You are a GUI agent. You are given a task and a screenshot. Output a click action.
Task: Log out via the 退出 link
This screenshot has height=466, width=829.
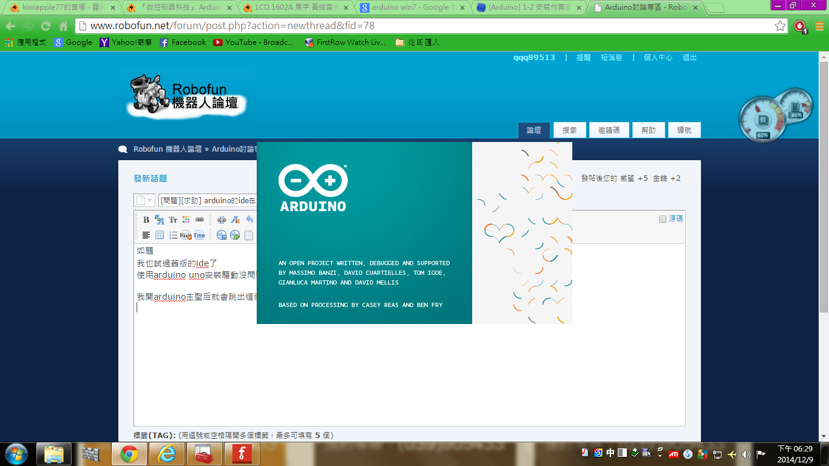click(689, 58)
